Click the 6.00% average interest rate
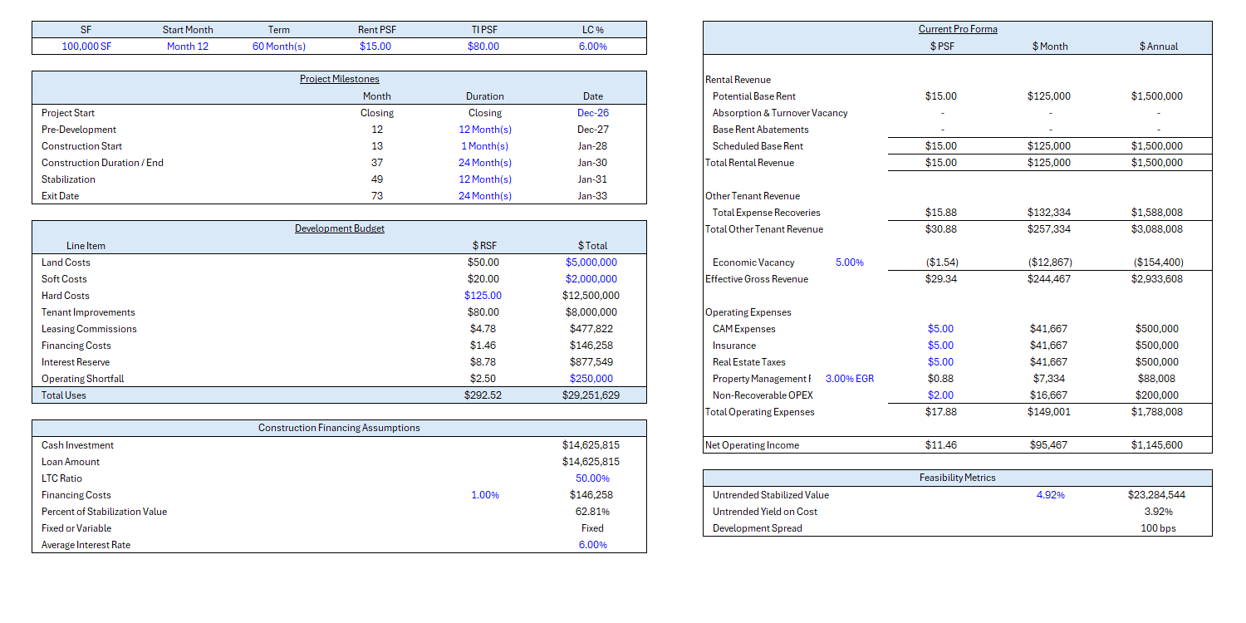1246x623 pixels. (593, 545)
